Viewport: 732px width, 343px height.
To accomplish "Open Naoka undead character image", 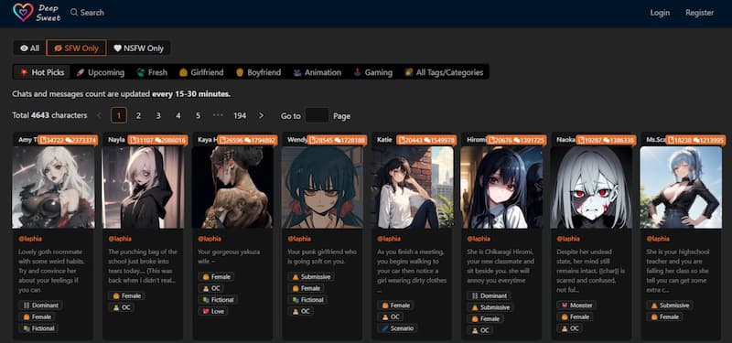I will tap(591, 188).
